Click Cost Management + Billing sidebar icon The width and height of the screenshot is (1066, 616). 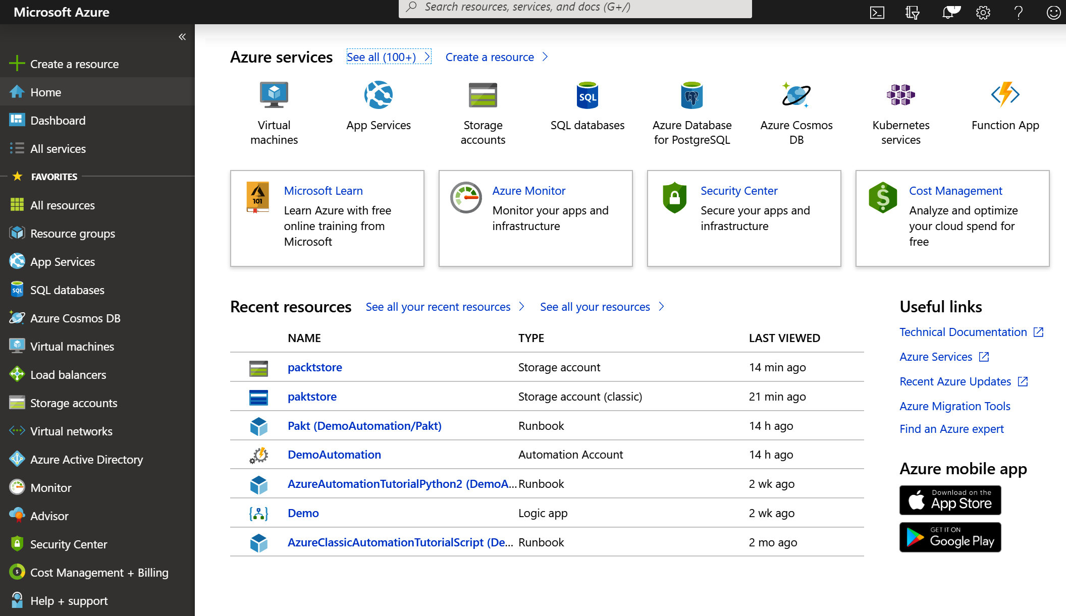pyautogui.click(x=17, y=572)
